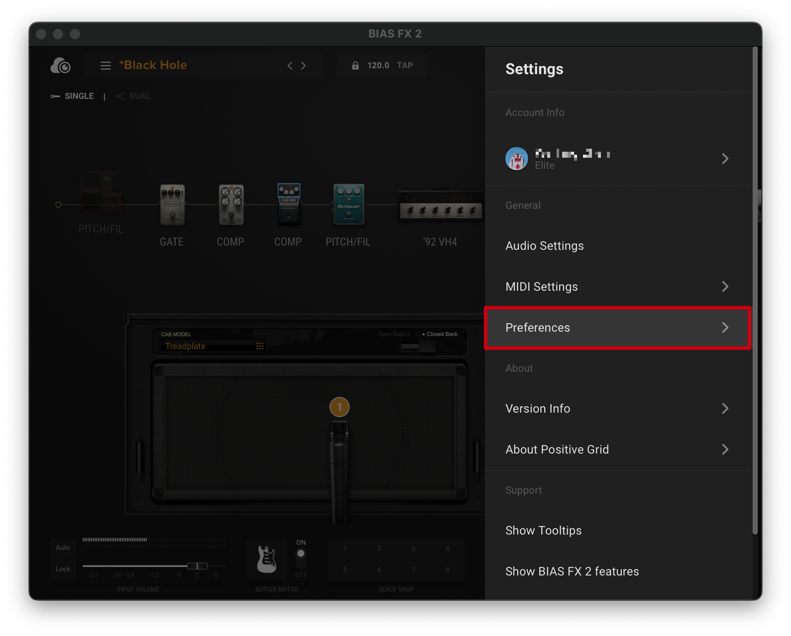Click Quick Snap slot 6
The image size is (791, 636).
[379, 570]
